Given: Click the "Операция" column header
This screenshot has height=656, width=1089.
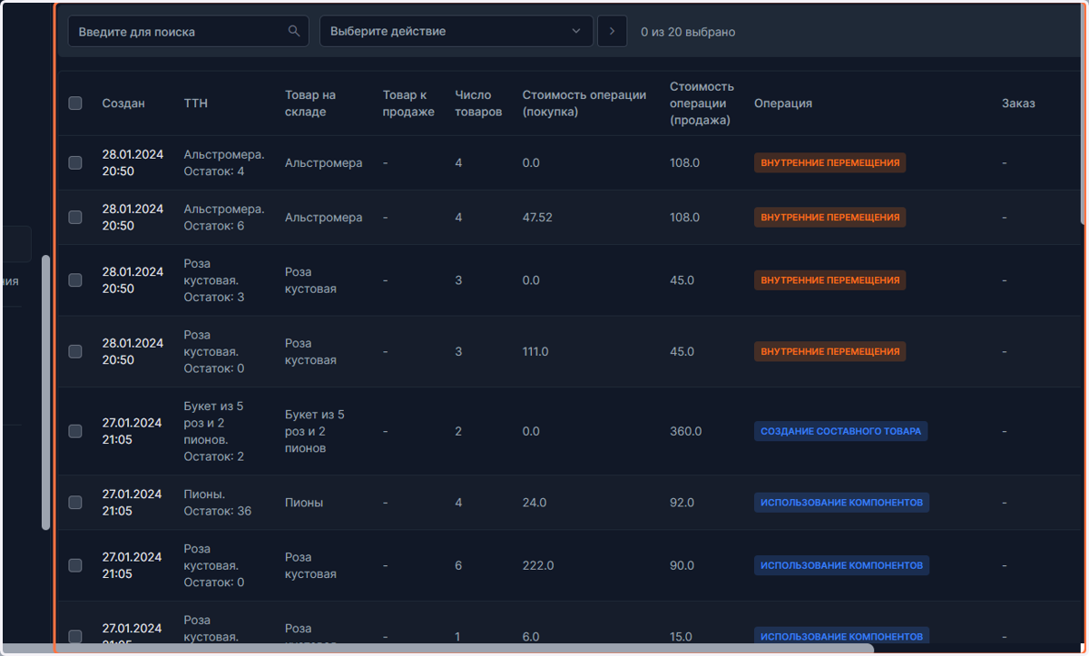Looking at the screenshot, I should point(783,103).
